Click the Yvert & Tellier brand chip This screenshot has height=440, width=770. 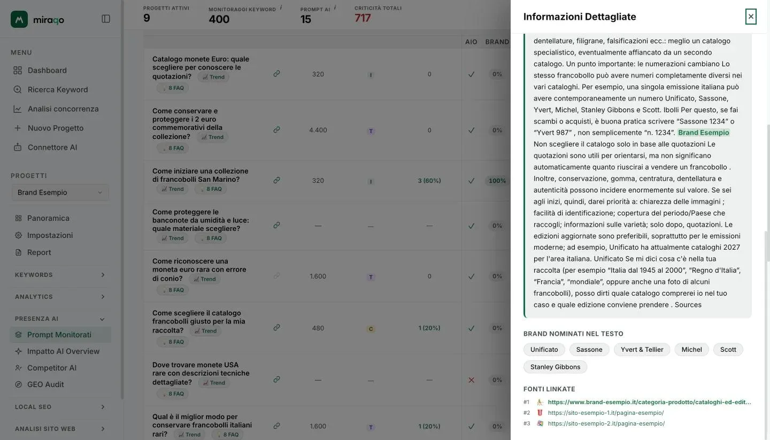pyautogui.click(x=642, y=350)
